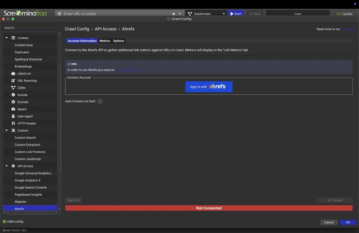359x233 pixels.
Task: Select Custom JavaScript in the tree
Action: [x=28, y=159]
